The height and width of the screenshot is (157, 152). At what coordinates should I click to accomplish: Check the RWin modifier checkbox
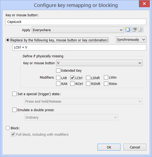click(x=106, y=84)
